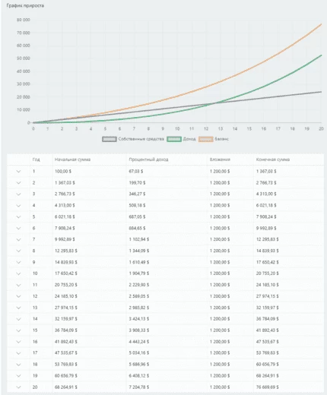
Task: Toggle the orange Баланс legend swatch
Action: 206,139
